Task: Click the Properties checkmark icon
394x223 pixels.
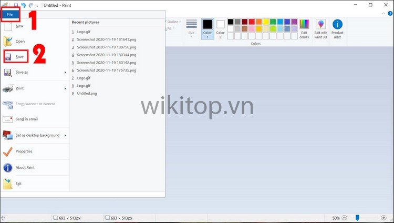Action: (x=8, y=151)
